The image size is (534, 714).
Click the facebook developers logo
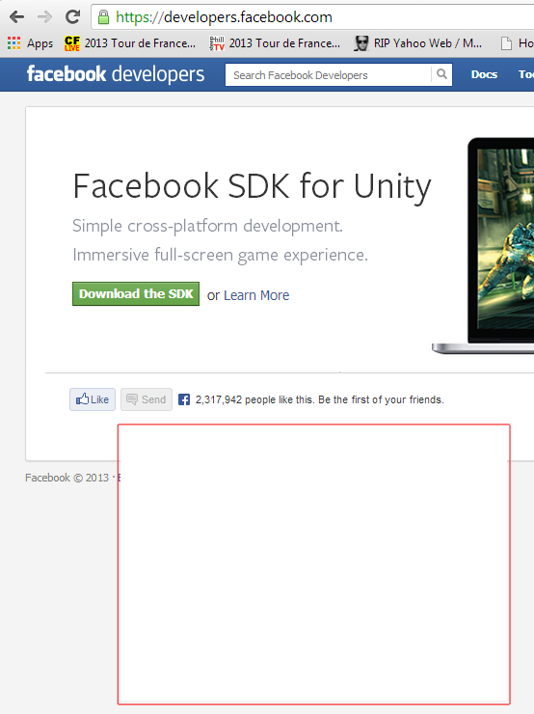click(116, 73)
